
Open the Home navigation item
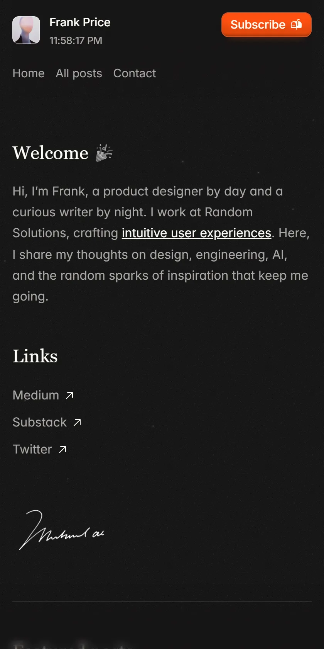coord(29,73)
